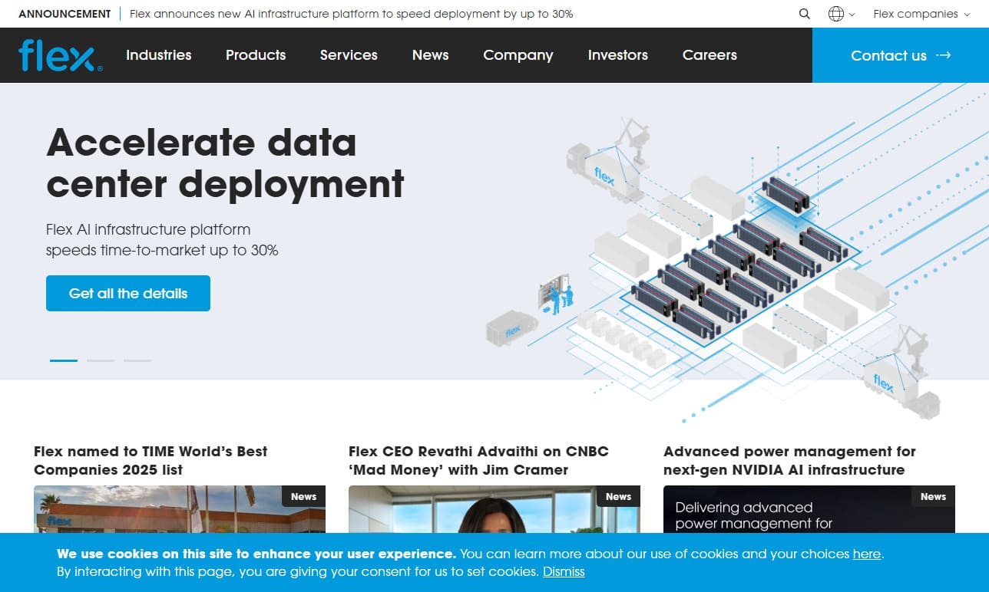Click the Flex logo in header
989x592 pixels.
(60, 55)
